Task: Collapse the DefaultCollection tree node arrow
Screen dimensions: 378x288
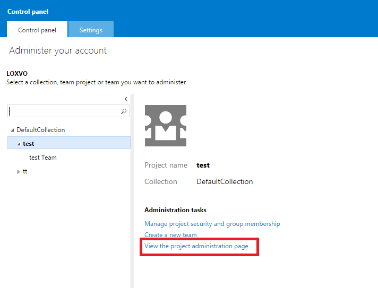Action: pos(12,130)
